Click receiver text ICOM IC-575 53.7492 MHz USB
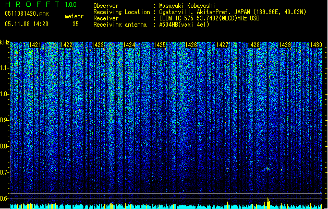 209,18
